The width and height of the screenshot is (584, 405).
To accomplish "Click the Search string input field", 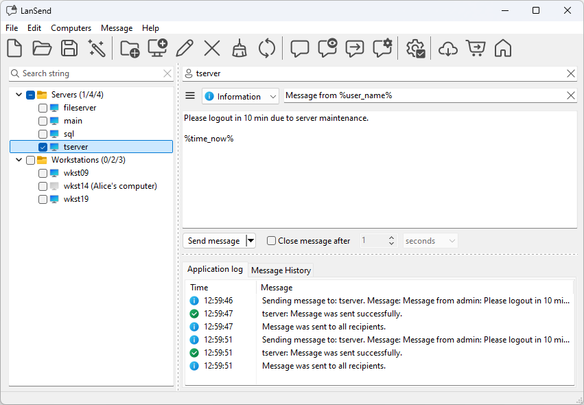I will [89, 73].
